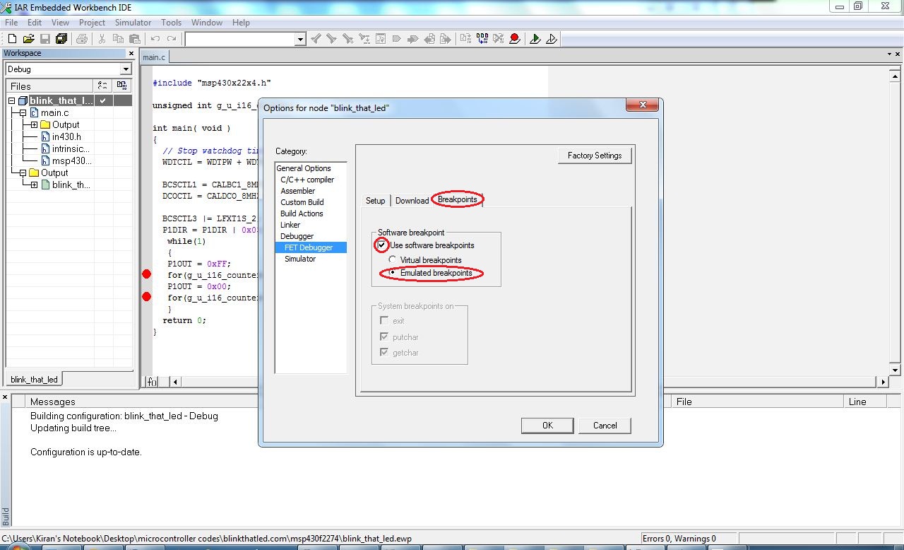Viewport: 904px width, 550px height.
Task: Click the workspace build column icon
Action: pyautogui.click(x=122, y=86)
